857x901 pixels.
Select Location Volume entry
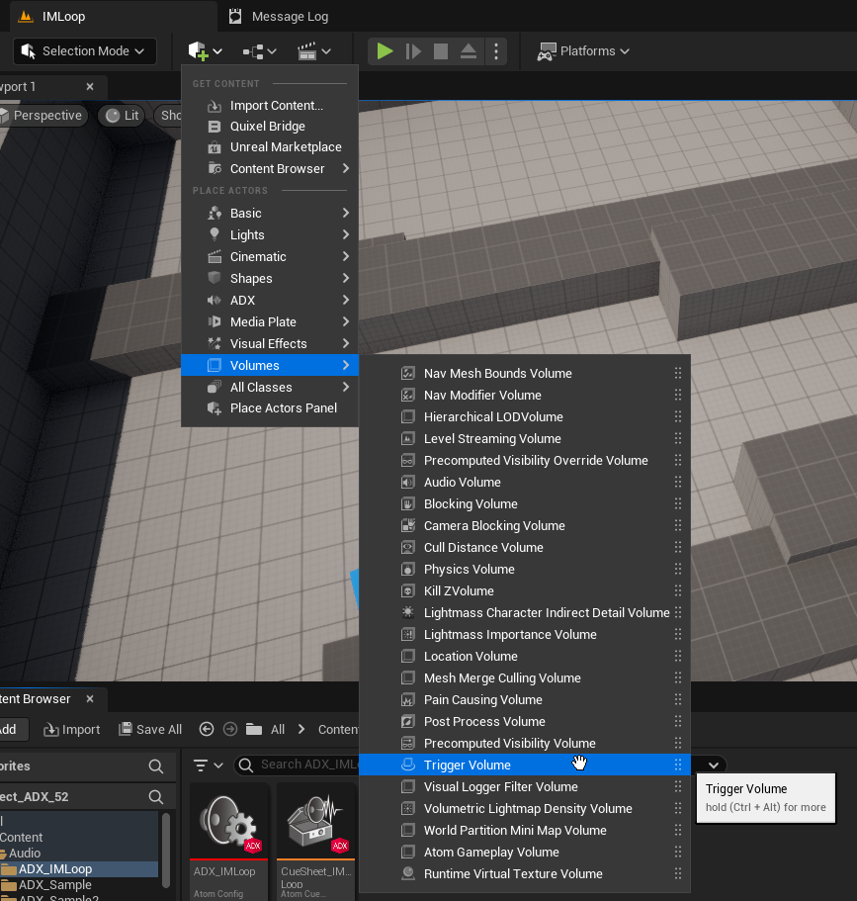click(525, 657)
